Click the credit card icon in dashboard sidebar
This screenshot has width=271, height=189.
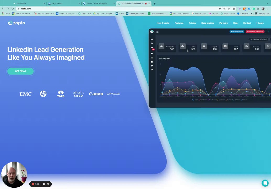tap(152, 58)
